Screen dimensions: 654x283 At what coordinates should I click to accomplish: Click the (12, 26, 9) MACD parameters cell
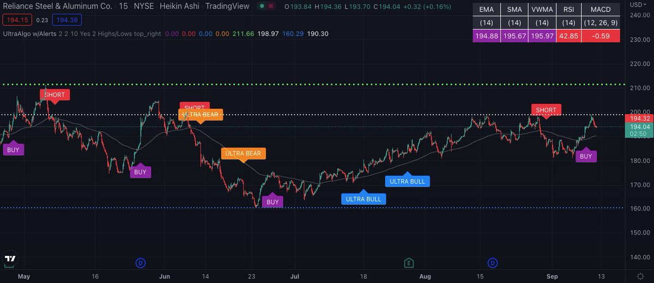[600, 22]
